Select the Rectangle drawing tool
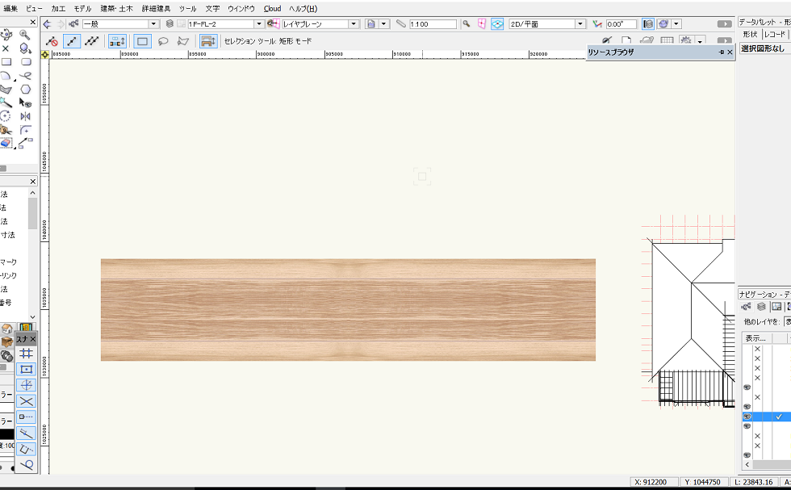The height and width of the screenshot is (490, 791). [6, 61]
